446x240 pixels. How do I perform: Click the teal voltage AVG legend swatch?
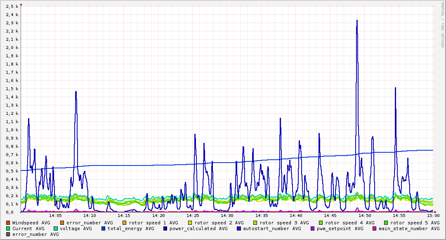click(x=55, y=228)
